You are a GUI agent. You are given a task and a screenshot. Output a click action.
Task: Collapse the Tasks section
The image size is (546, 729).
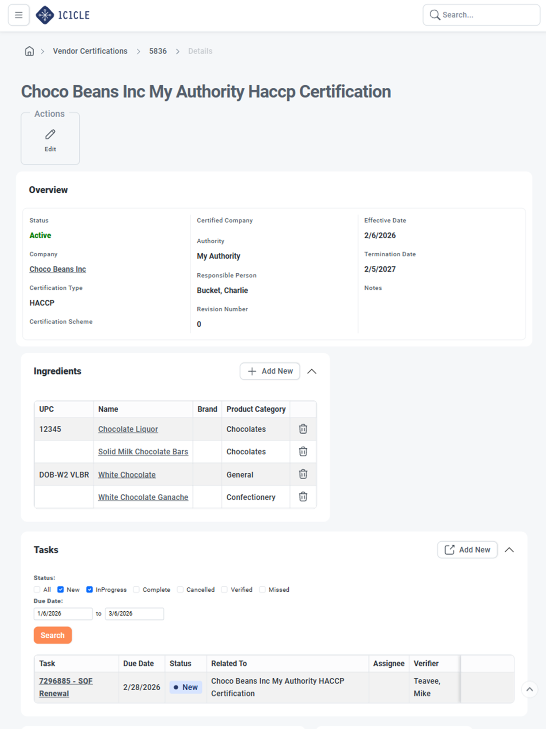(x=509, y=550)
